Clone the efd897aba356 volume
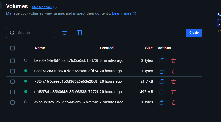Viewport: 221px width, 122px height. (162, 92)
